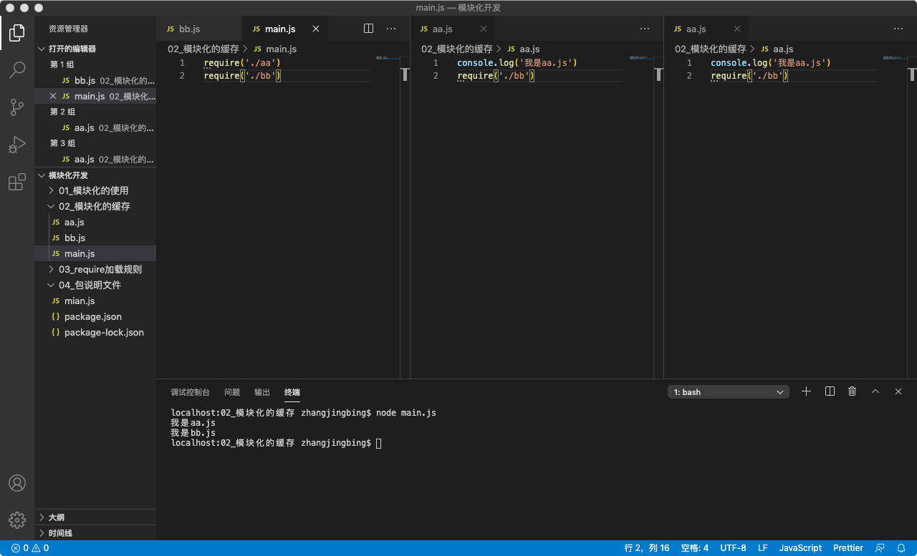
Task: Change indentation via 空格: 4
Action: tap(695, 548)
